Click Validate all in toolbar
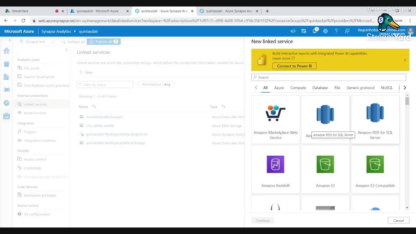Screen dimensions: 416x234 click(73, 42)
